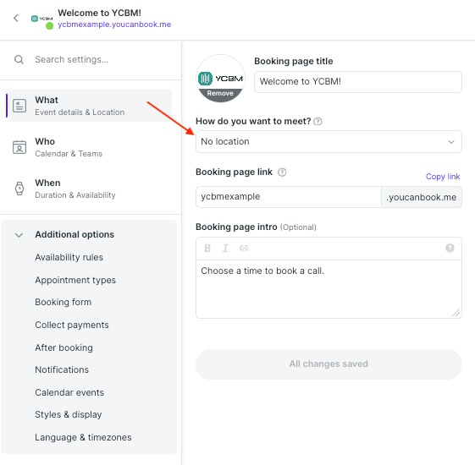Open Collect payments settings

coord(72,325)
